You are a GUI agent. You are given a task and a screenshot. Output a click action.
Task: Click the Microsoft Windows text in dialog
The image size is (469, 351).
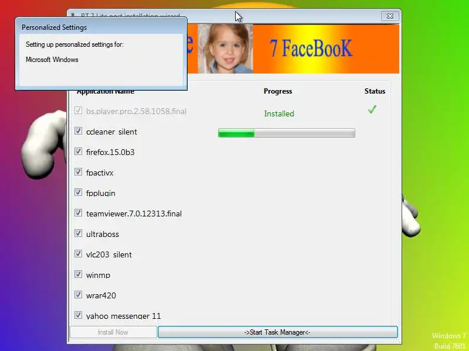click(x=52, y=60)
